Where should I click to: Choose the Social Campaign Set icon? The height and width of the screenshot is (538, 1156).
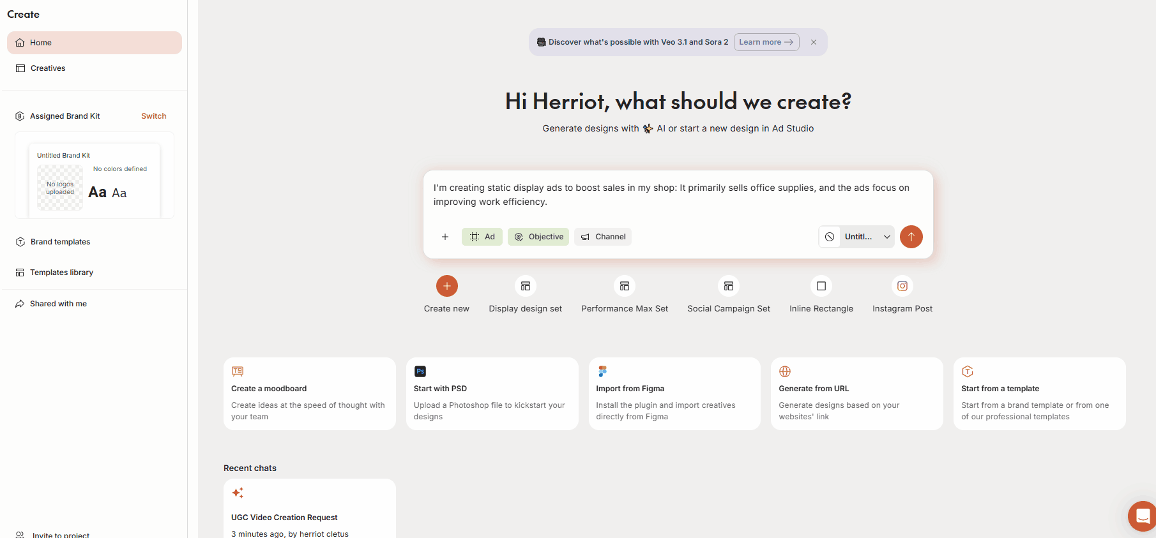[x=728, y=286]
